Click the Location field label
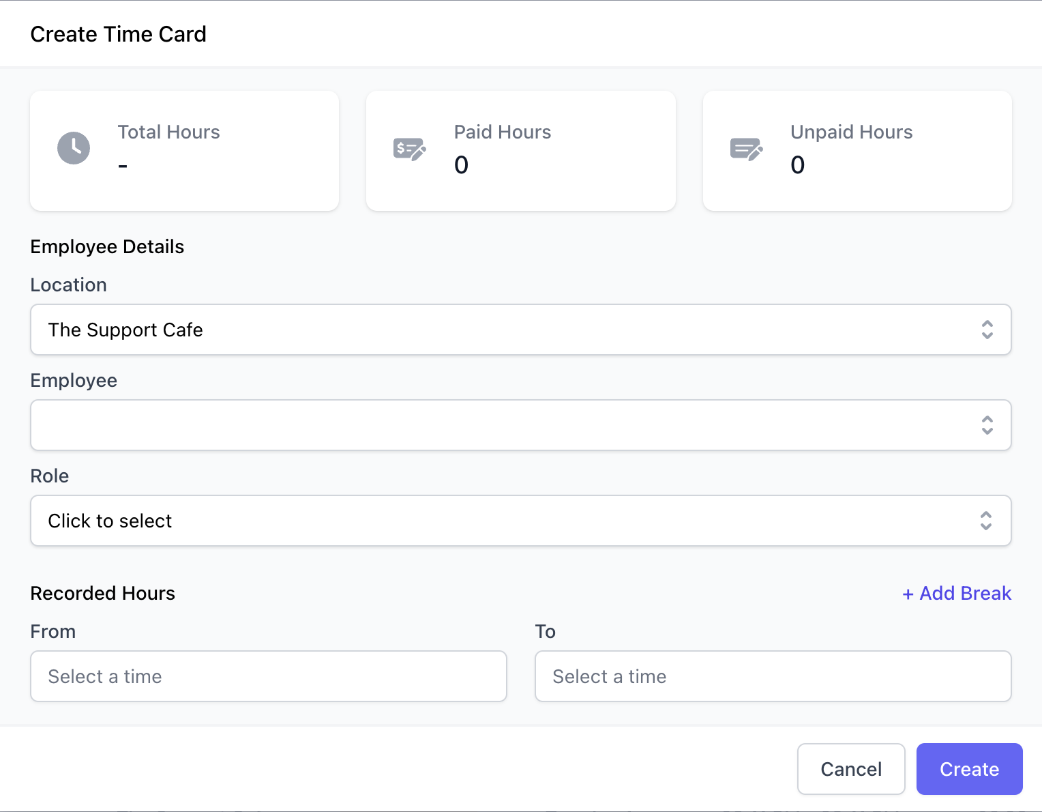This screenshot has height=812, width=1042. click(69, 285)
